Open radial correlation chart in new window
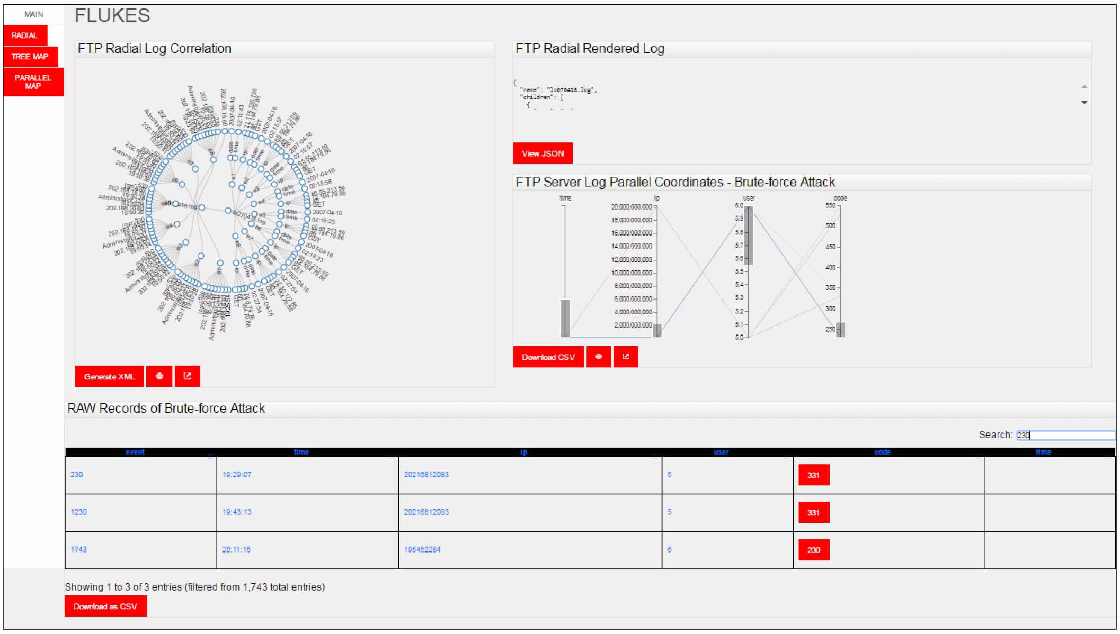This screenshot has width=1120, height=634. pyautogui.click(x=187, y=376)
